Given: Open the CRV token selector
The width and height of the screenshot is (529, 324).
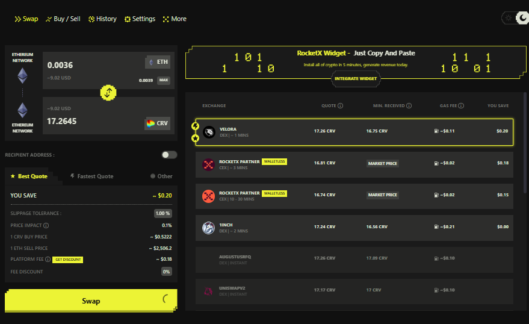Looking at the screenshot, I should tap(157, 123).
